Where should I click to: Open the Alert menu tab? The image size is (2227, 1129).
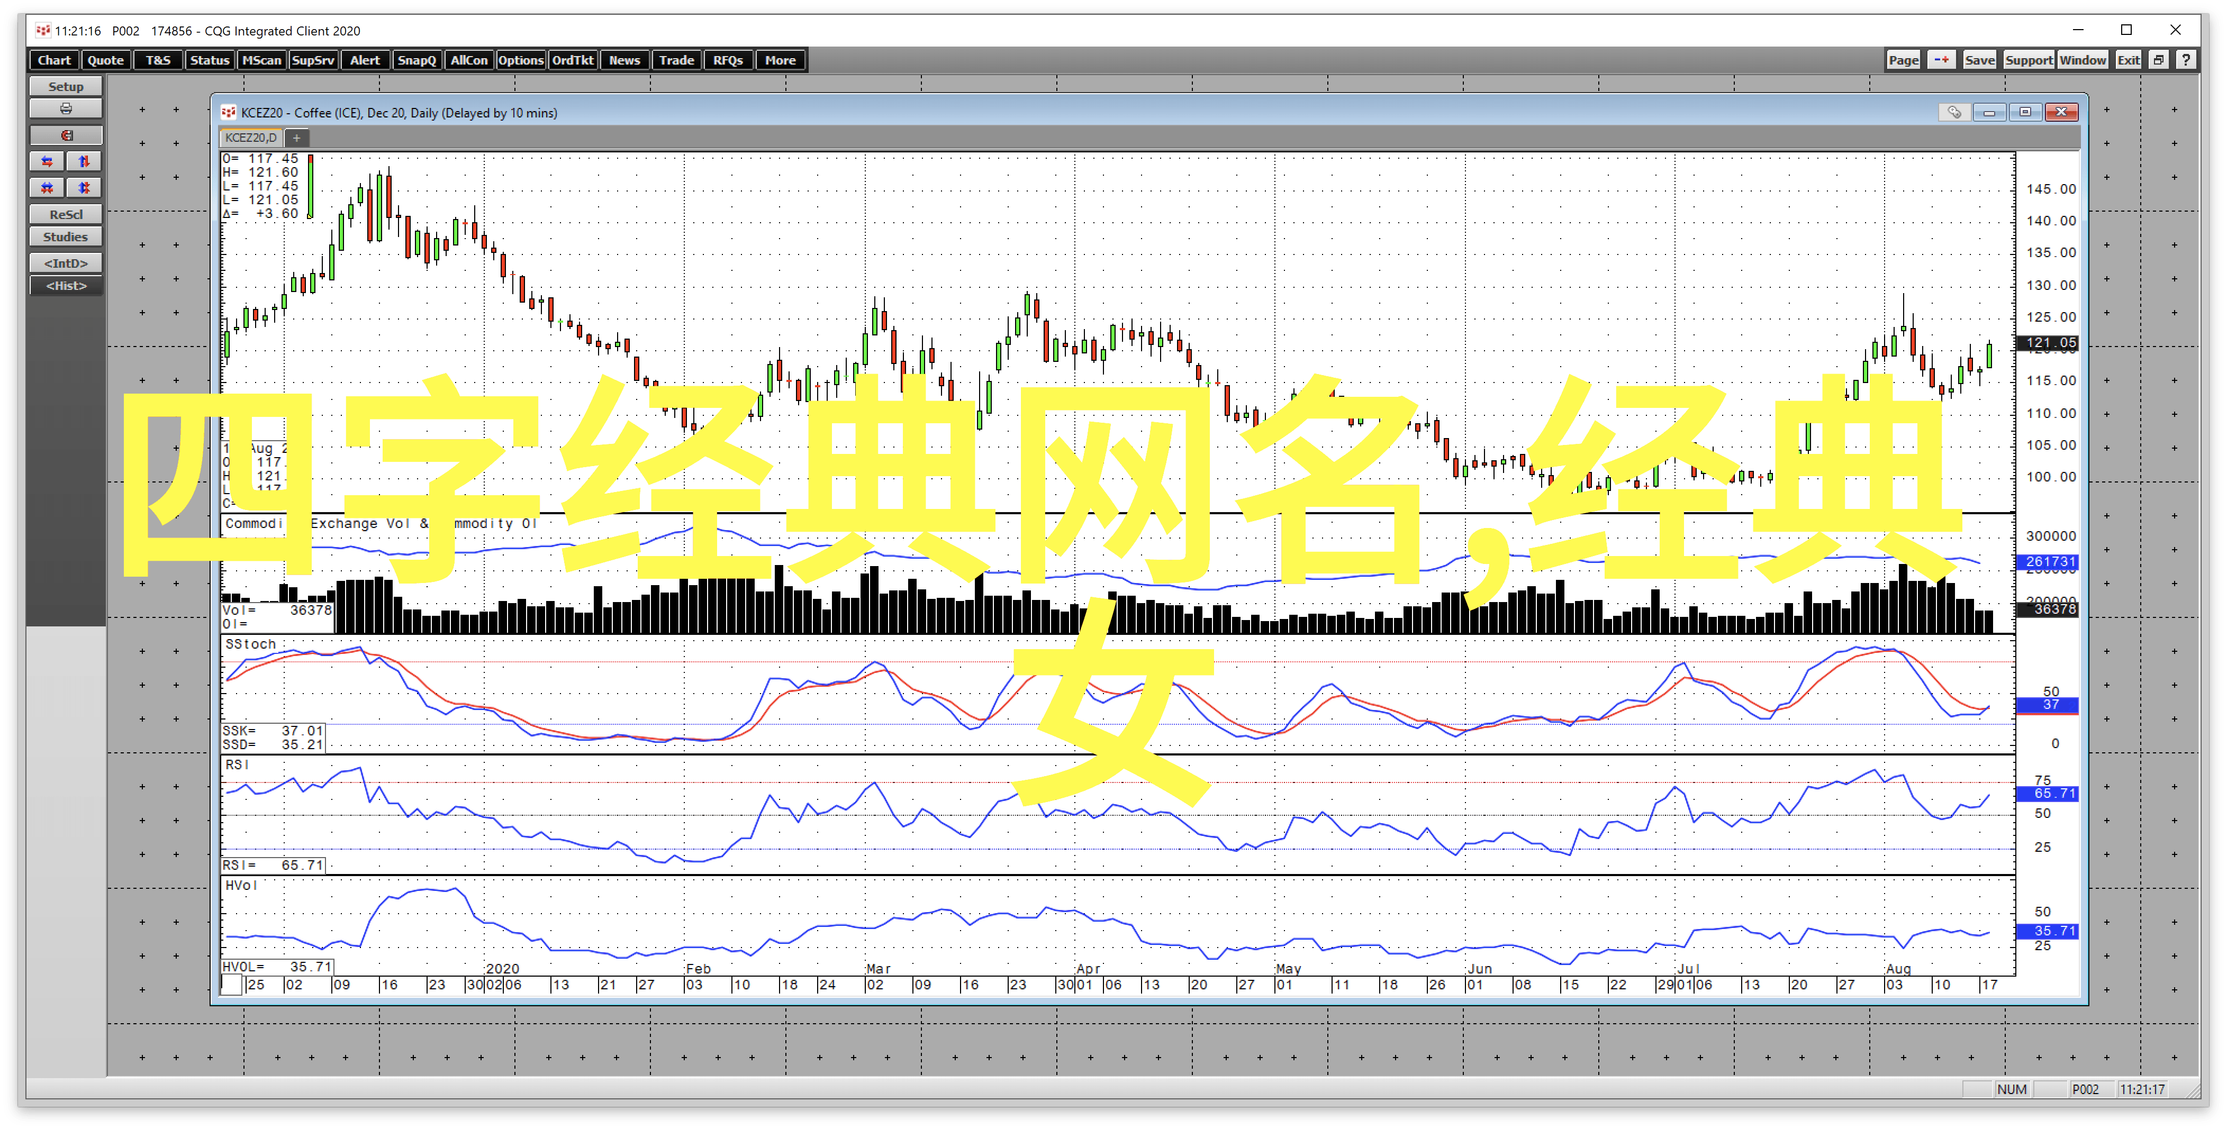[366, 60]
